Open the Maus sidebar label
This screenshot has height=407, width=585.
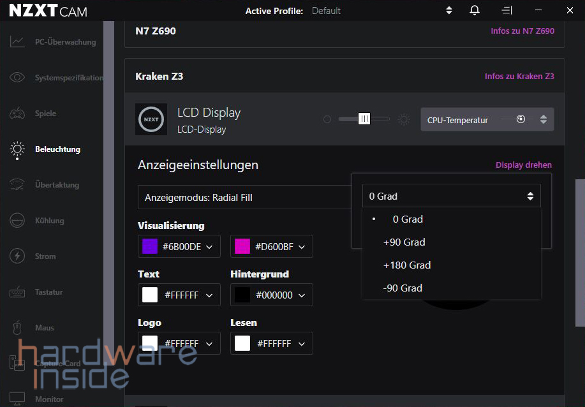pyautogui.click(x=45, y=328)
